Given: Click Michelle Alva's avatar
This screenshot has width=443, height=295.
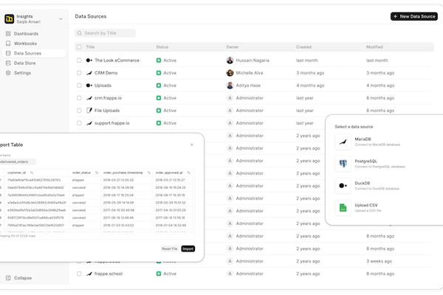Looking at the screenshot, I should tap(230, 73).
